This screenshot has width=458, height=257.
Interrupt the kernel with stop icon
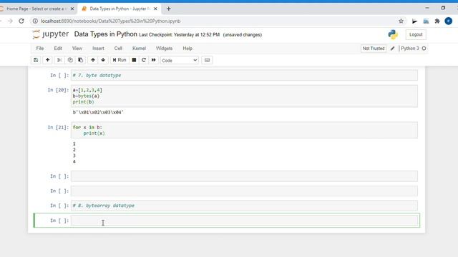[134, 60]
